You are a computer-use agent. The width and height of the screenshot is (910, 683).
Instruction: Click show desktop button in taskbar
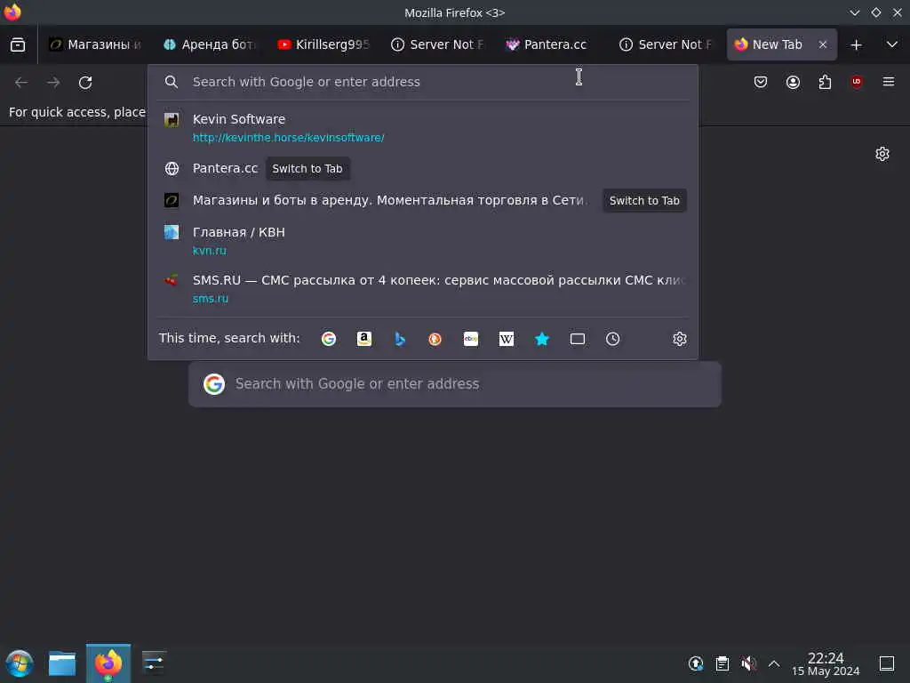887,663
